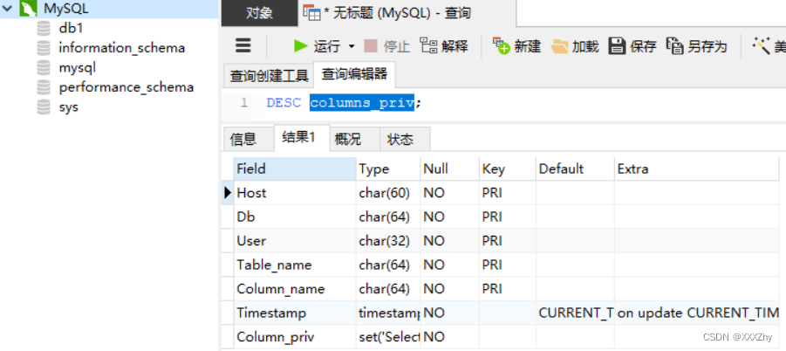The image size is (786, 351).
Task: Click the PRI key cell in Host row
Action: pyautogui.click(x=508, y=193)
